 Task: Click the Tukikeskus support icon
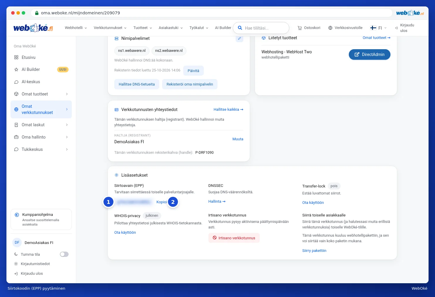16,149
